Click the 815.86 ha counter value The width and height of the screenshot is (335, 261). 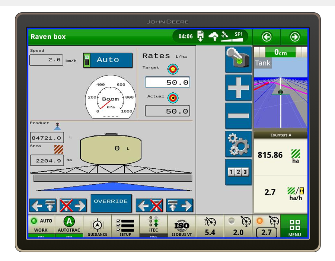click(x=270, y=155)
